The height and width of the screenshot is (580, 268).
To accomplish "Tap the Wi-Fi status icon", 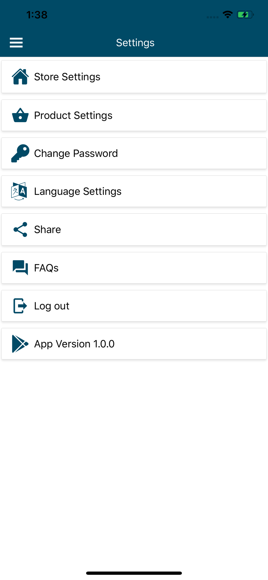I will pyautogui.click(x=228, y=14).
